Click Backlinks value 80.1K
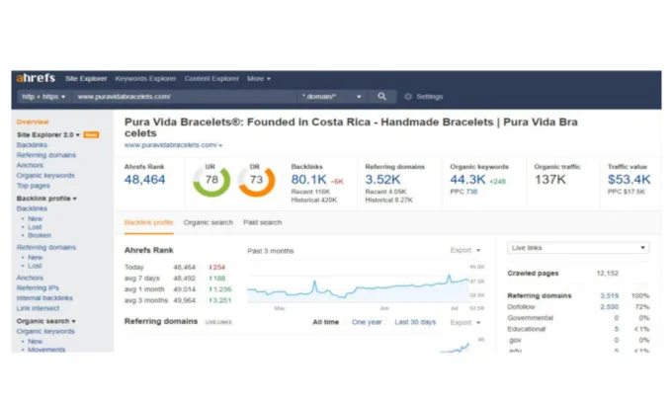Screen dimensions: 672x404 [x=308, y=180]
